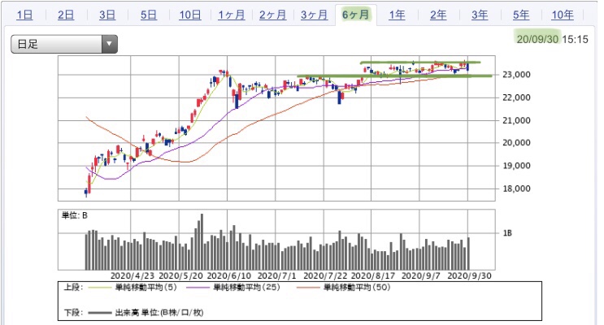Click the 単純移動平均(5) legend line

101,288
